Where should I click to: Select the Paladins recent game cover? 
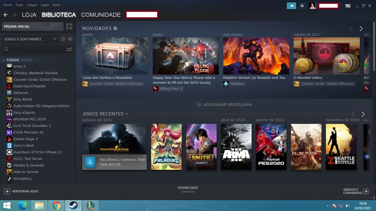[x=166, y=147]
